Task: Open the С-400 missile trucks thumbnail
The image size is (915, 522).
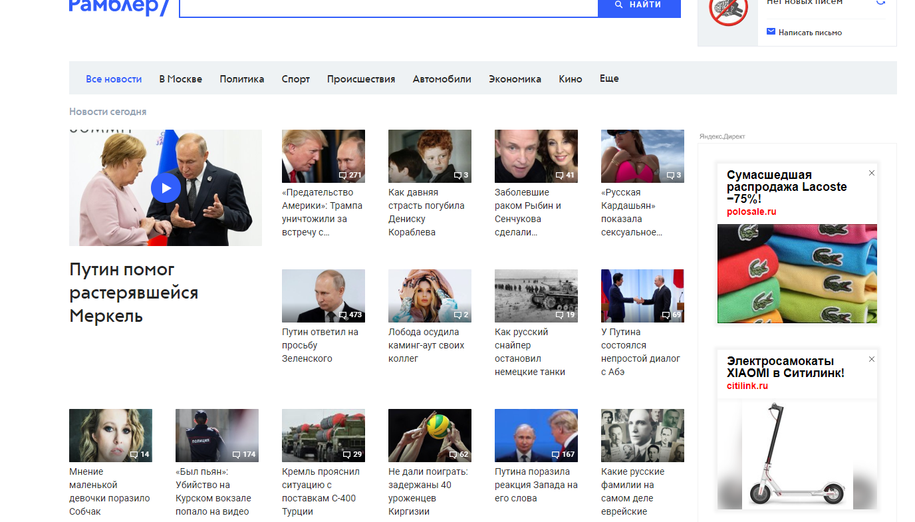Action: tap(323, 435)
